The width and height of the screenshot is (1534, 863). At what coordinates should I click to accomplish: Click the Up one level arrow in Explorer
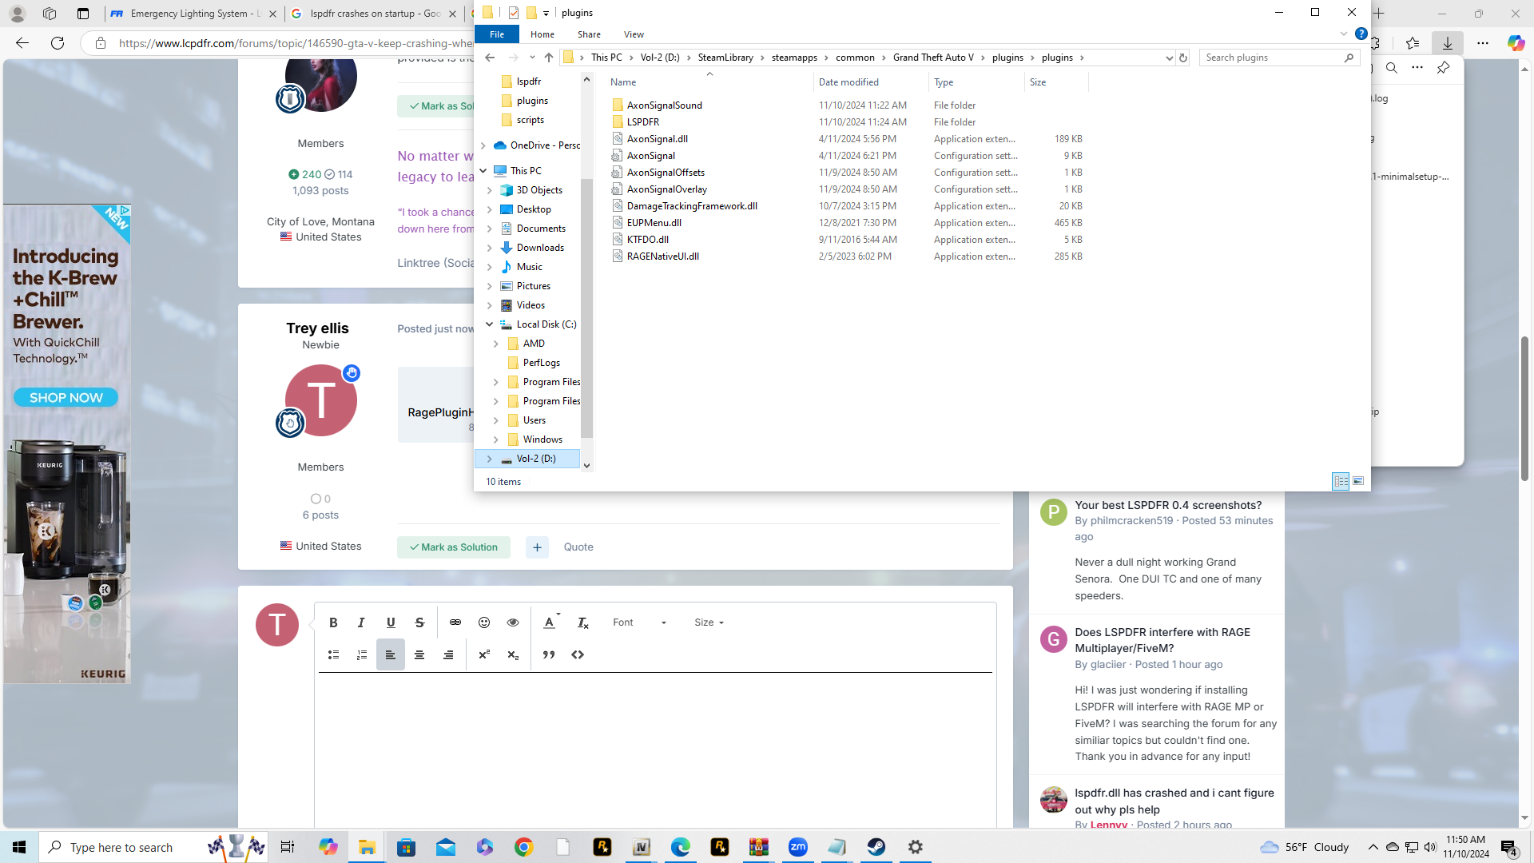548,58
